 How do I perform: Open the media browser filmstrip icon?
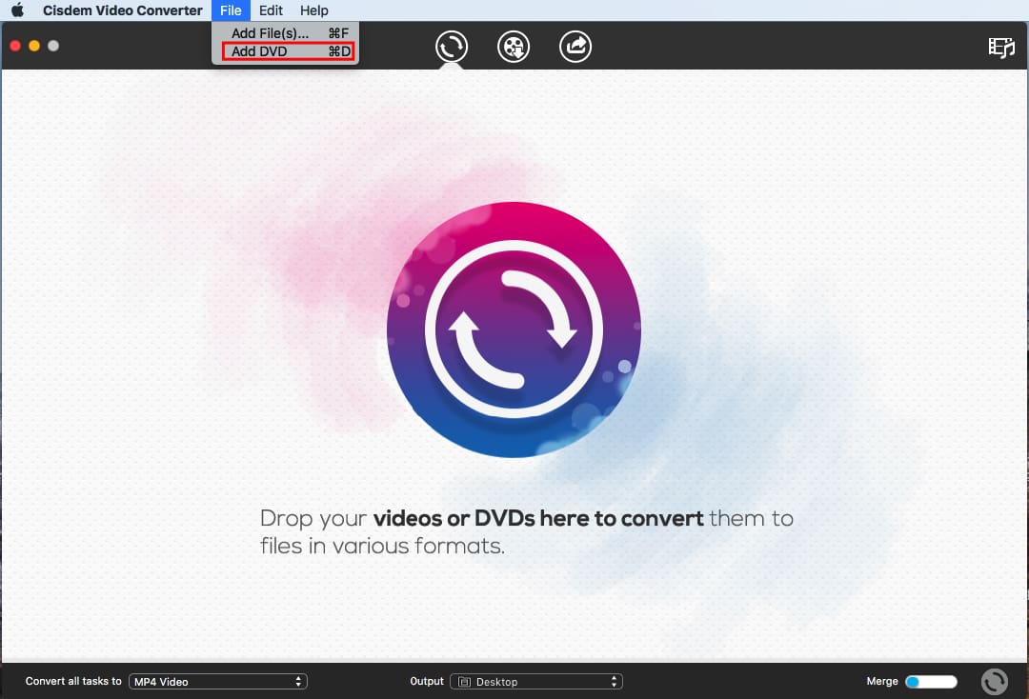pos(1001,48)
